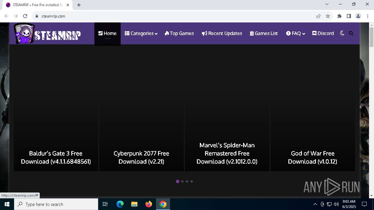The image size is (374, 210).
Task: Select the second slider pagination dot
Action: 182,181
